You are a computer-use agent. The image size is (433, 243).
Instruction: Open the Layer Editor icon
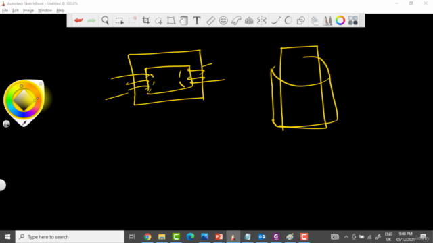point(314,21)
